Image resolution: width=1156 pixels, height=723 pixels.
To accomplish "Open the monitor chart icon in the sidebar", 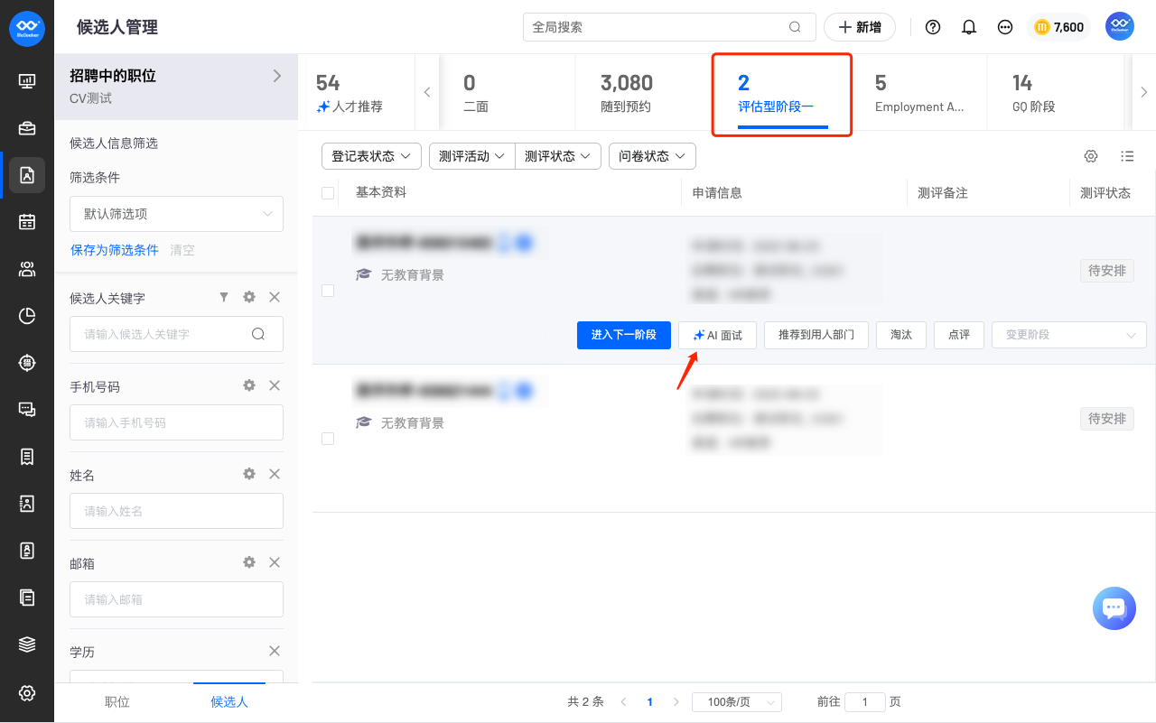I will [27, 81].
